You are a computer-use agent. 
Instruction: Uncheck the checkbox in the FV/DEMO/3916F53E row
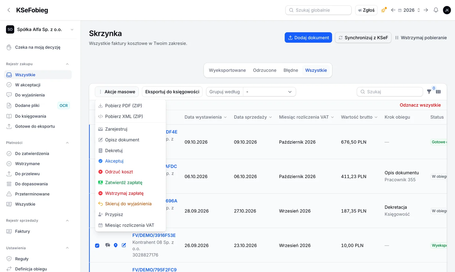pos(97,246)
